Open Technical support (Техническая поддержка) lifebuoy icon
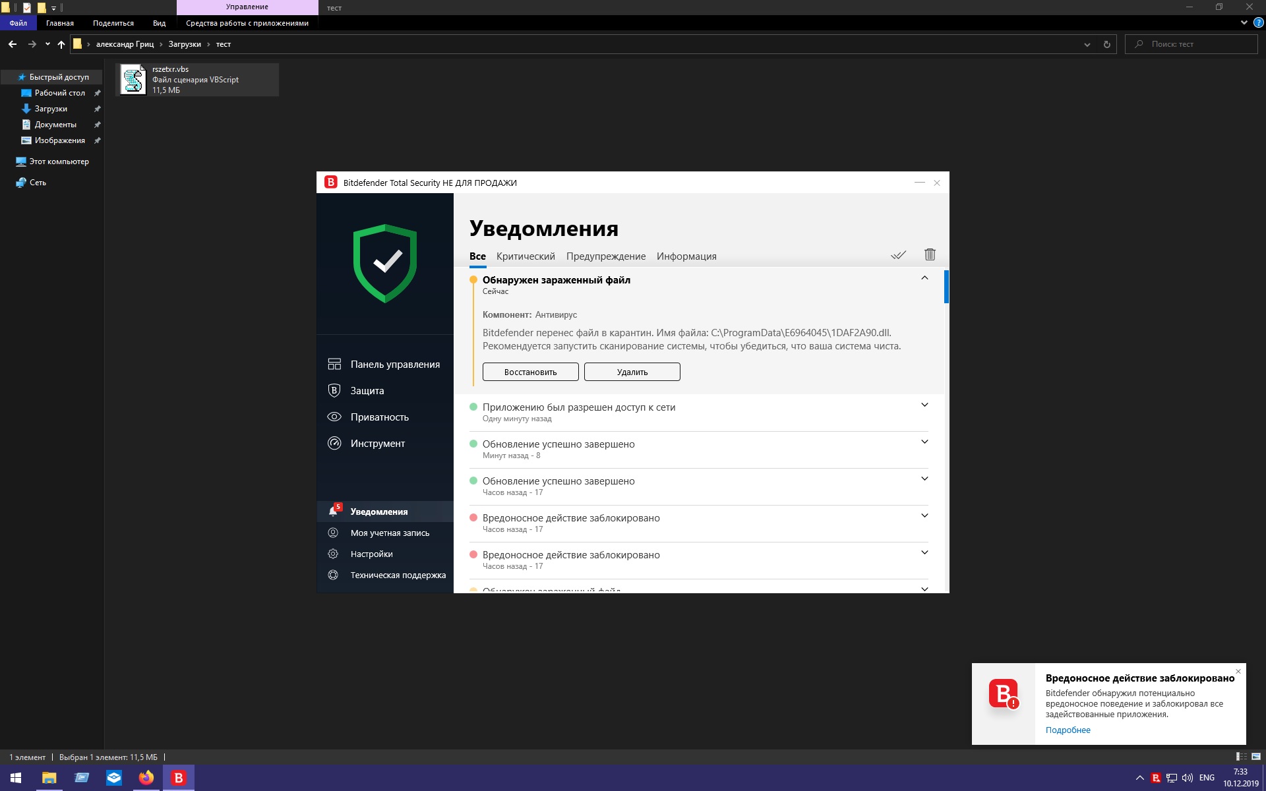1266x791 pixels. coord(334,575)
